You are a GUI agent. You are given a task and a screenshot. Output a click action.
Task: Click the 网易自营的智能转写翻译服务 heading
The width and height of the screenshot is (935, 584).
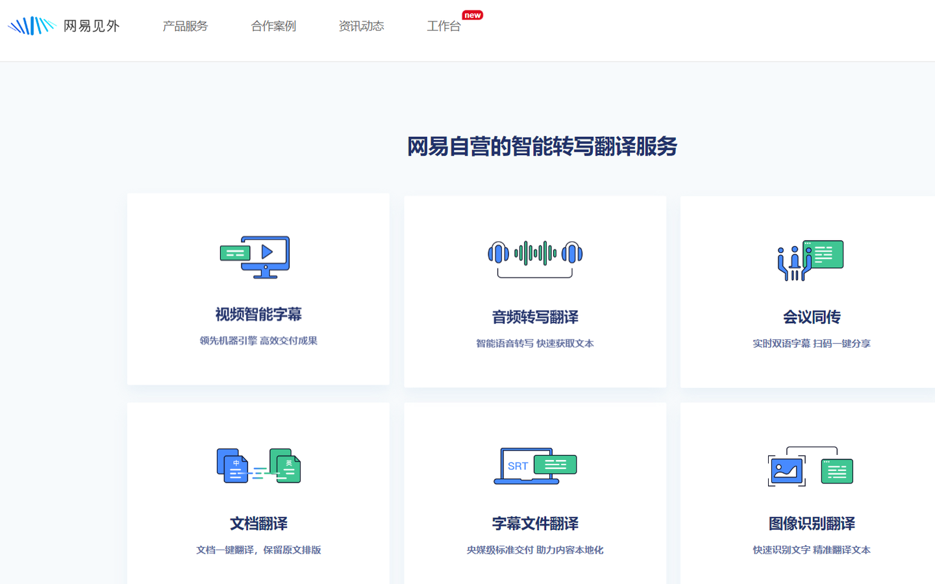click(542, 147)
